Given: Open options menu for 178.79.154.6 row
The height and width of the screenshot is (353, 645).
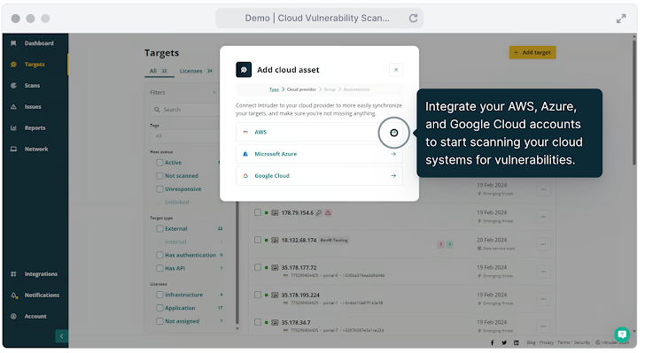Looking at the screenshot, I should [543, 217].
